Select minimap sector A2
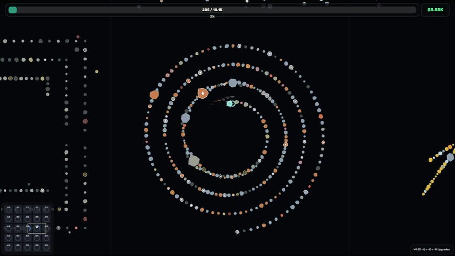This screenshot has width=455, height=256. pyautogui.click(x=8, y=219)
